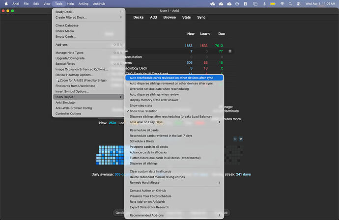Open Image Occlusion Enhanced Options
This screenshot has height=220, width=339.
(88, 69)
